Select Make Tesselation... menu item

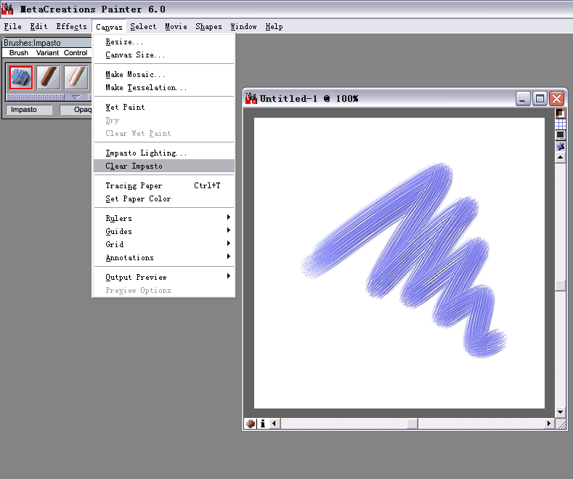[163, 88]
